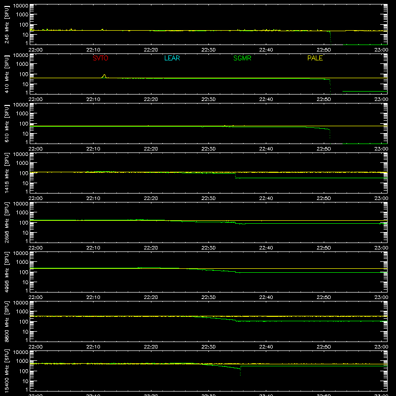Click the red SVTO station label
Image resolution: width=396 pixels, height=396 pixels.
pyautogui.click(x=100, y=58)
